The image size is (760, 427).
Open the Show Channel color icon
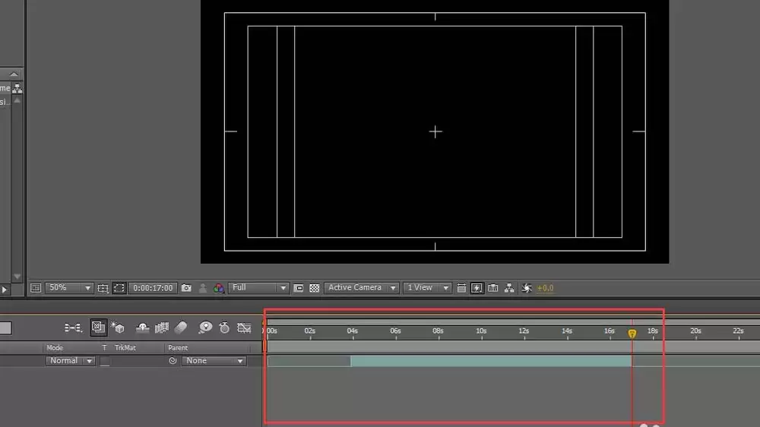point(219,288)
